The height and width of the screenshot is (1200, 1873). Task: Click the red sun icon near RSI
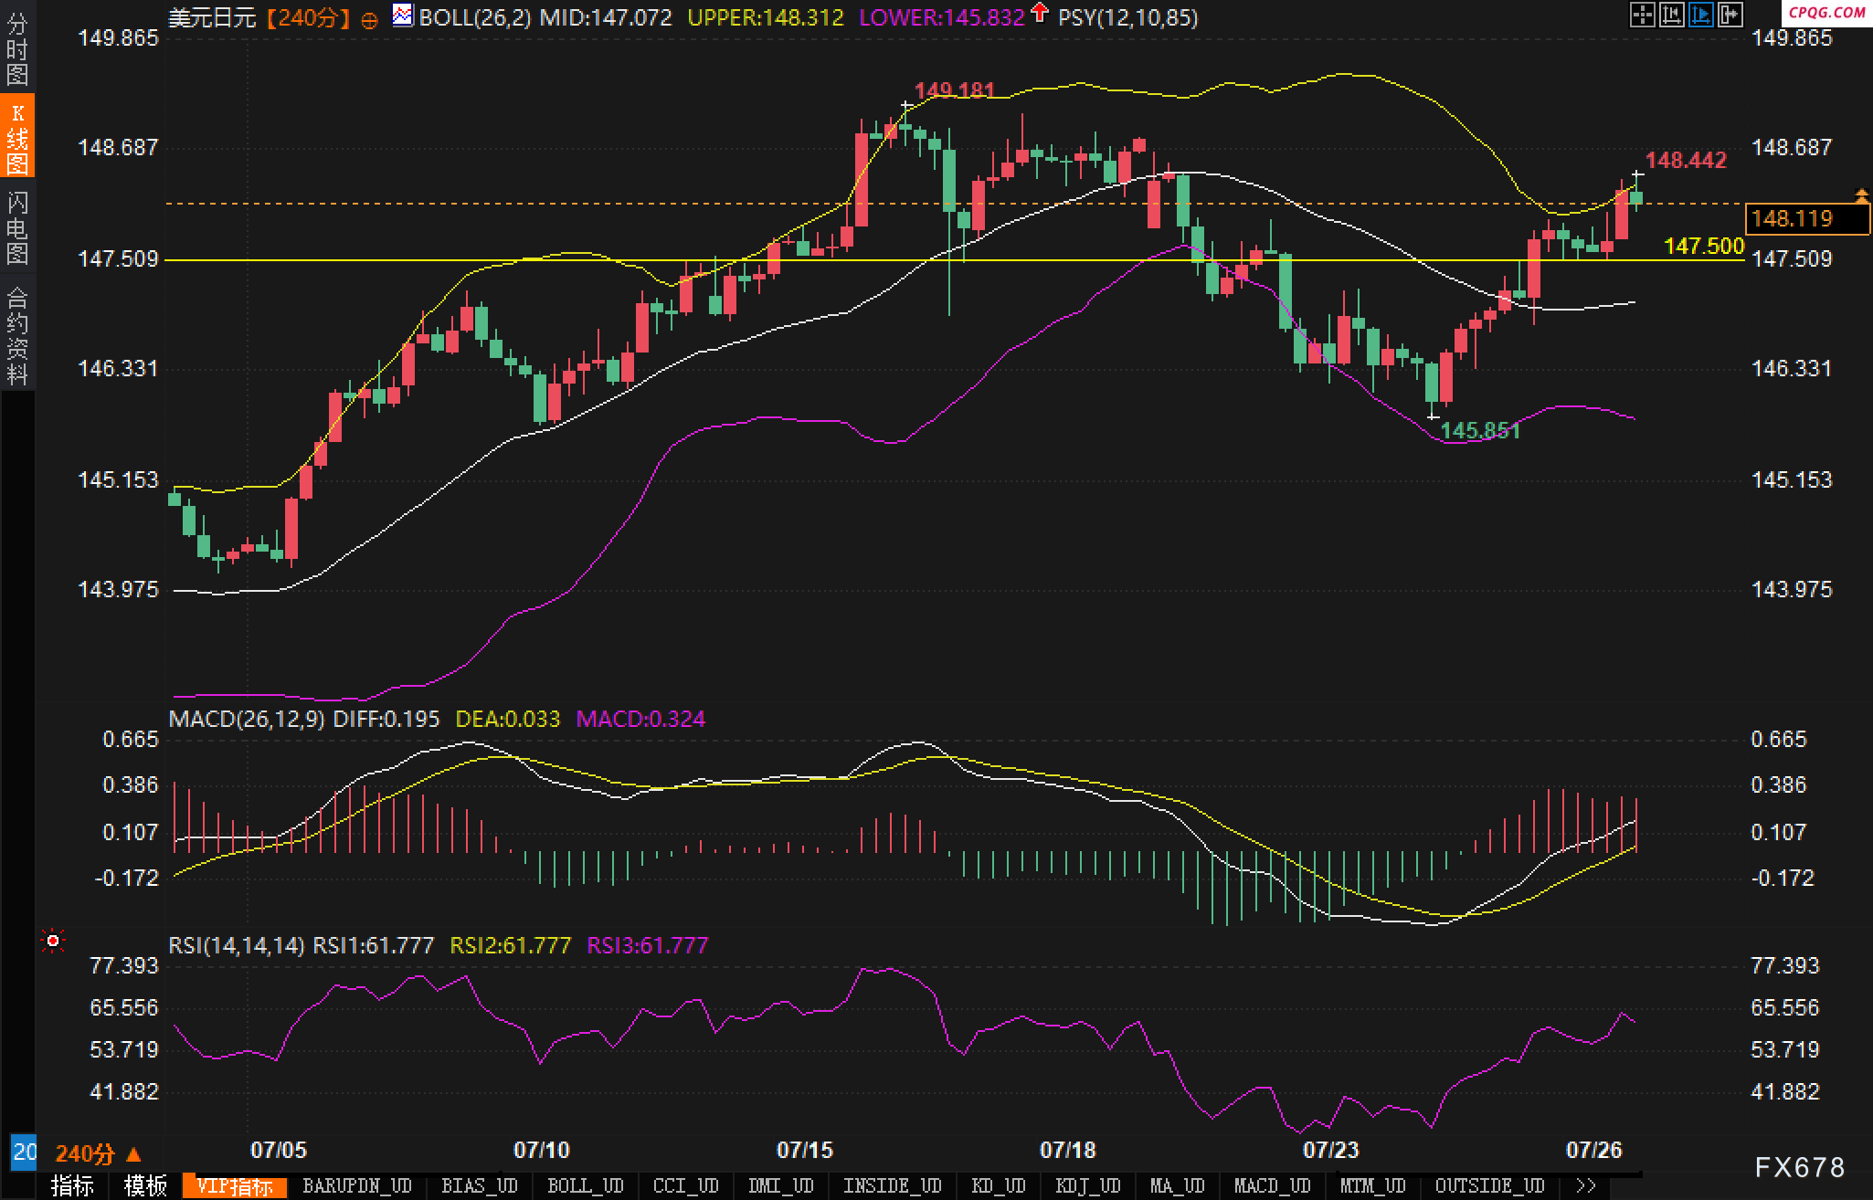[53, 941]
